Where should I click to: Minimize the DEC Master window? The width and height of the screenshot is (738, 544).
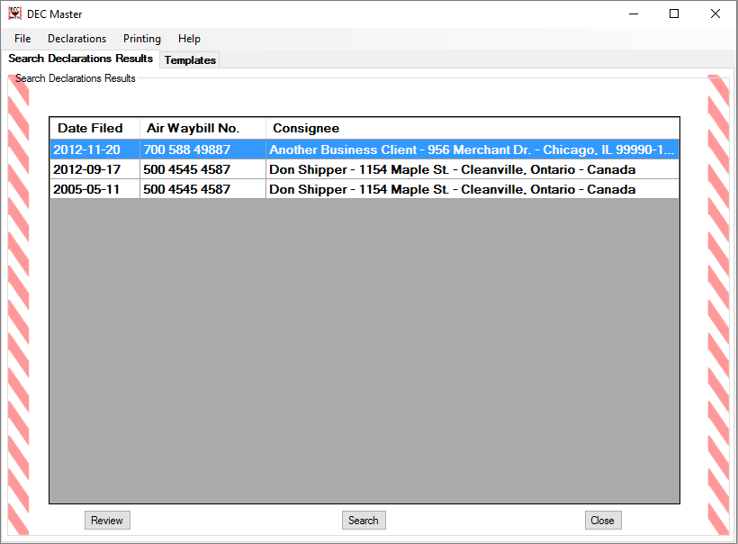click(634, 14)
